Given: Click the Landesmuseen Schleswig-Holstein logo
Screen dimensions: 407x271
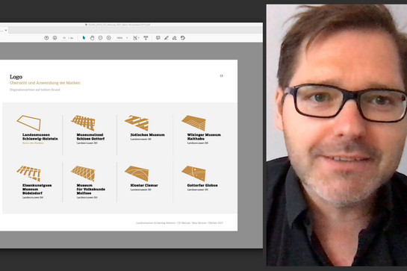Looking at the screenshot, I should 29,122.
